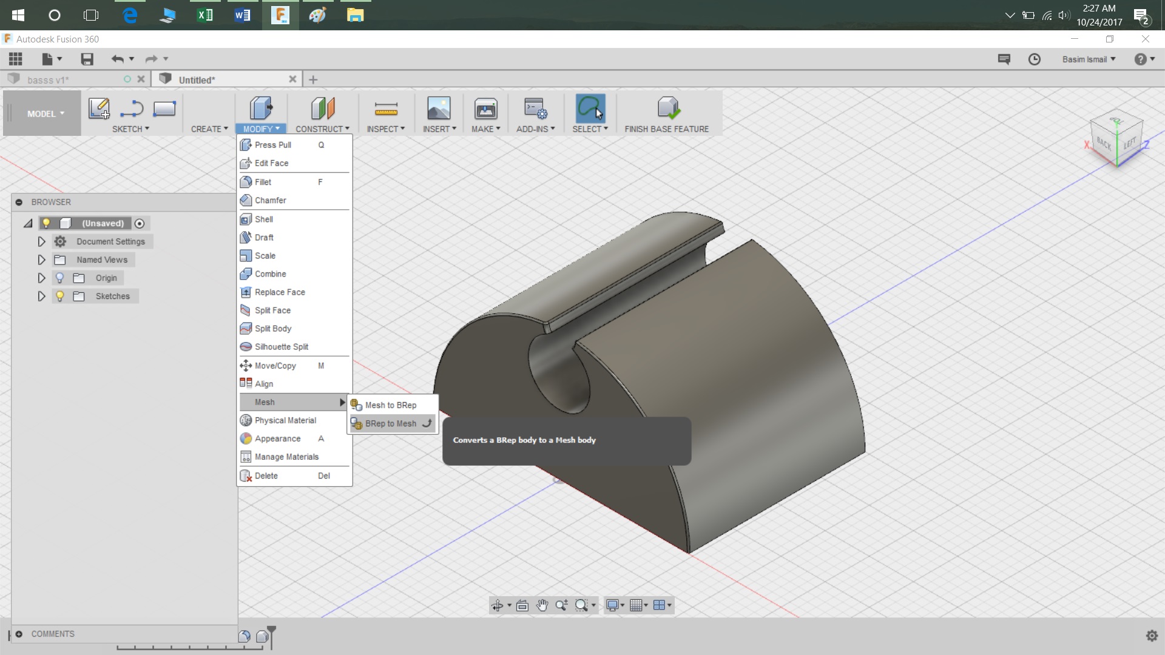Click the Finish Base Feature icon
Viewport: 1165px width, 655px height.
[668, 109]
